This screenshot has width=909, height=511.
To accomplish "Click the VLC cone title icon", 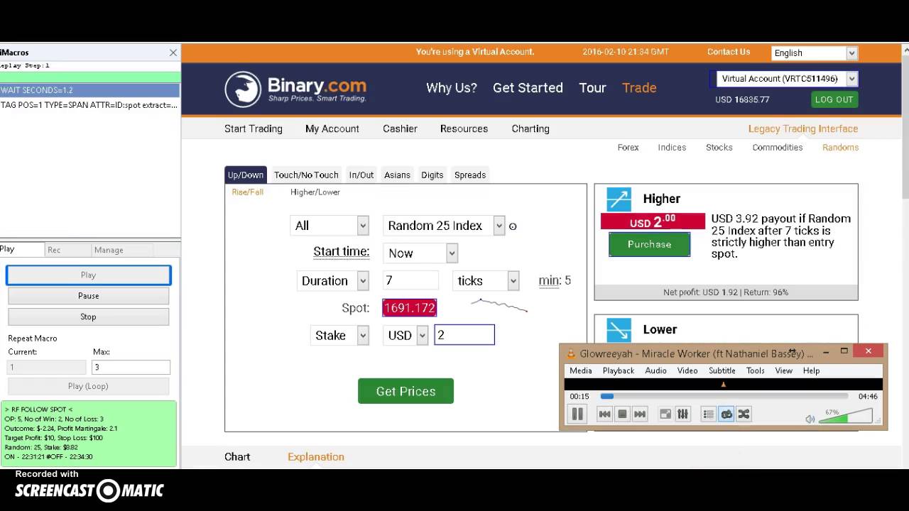I will [x=571, y=353].
